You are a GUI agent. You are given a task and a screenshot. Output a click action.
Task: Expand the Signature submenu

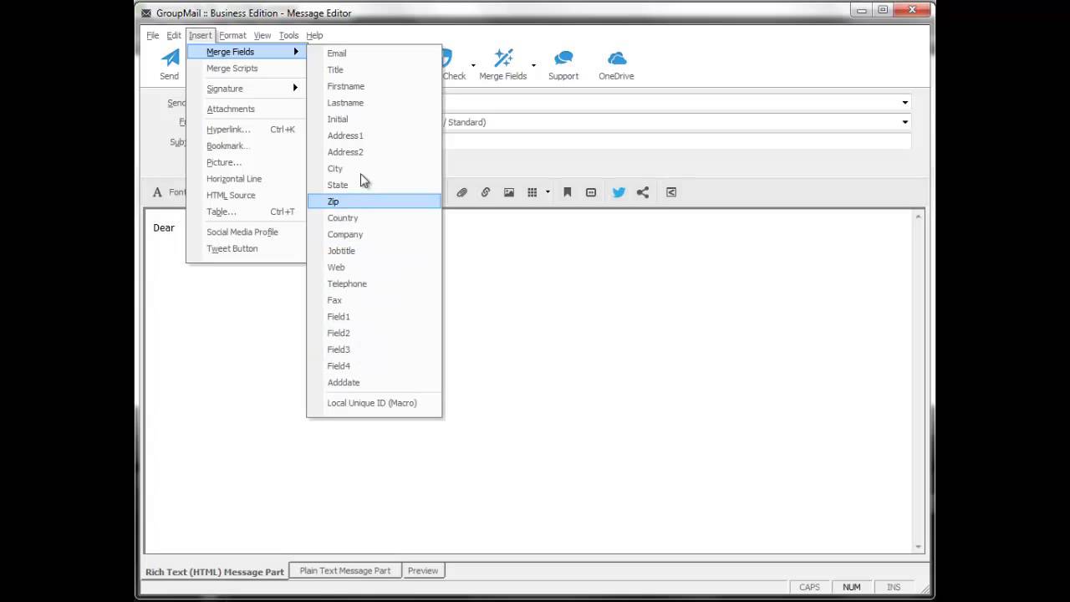pos(247,89)
